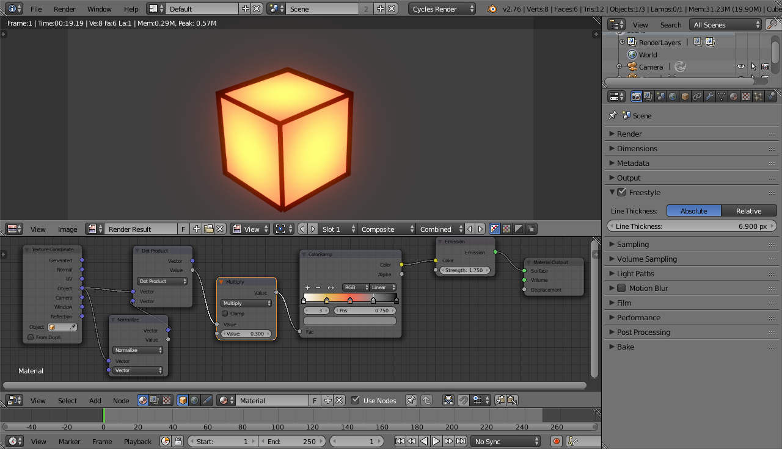Open the Help menu
Screen dimensions: 782x449
[x=131, y=9]
